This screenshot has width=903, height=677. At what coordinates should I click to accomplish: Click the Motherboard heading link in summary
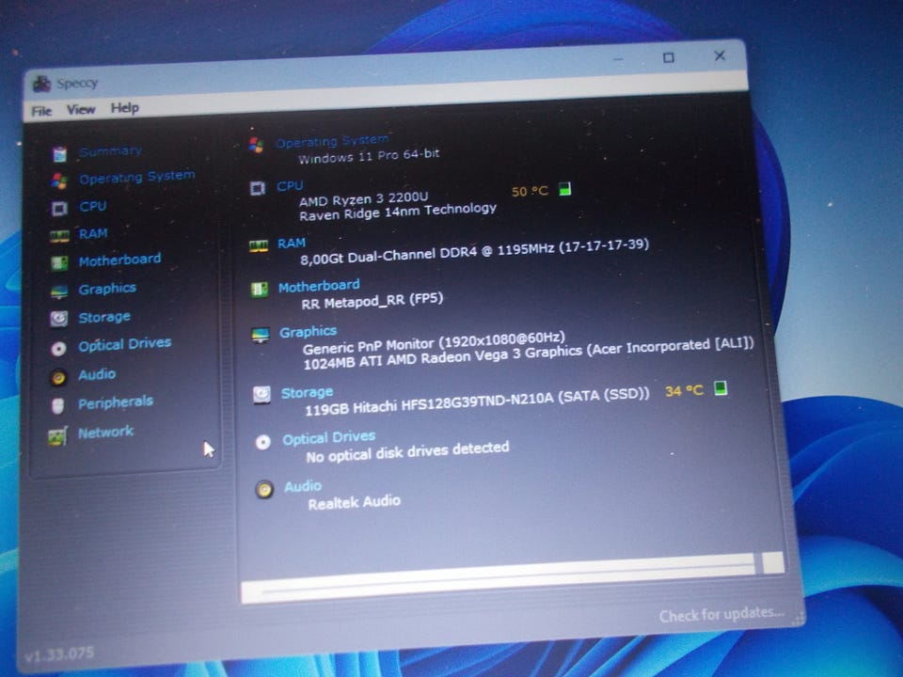click(x=319, y=286)
